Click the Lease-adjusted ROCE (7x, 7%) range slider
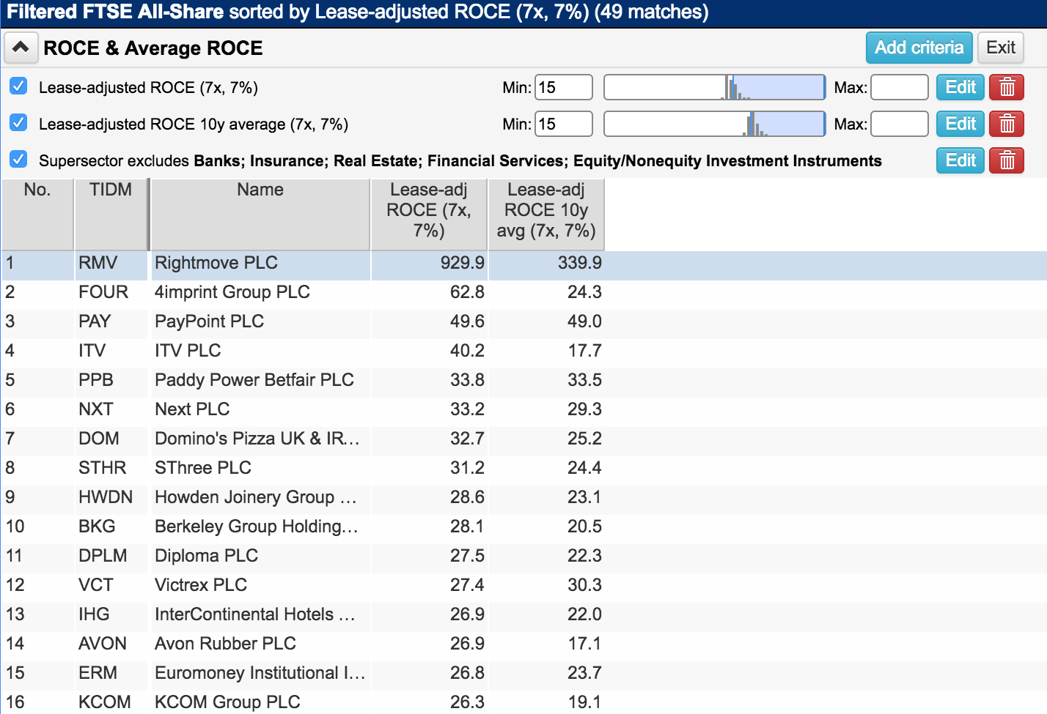Viewport: 1047px width, 714px height. pos(714,87)
